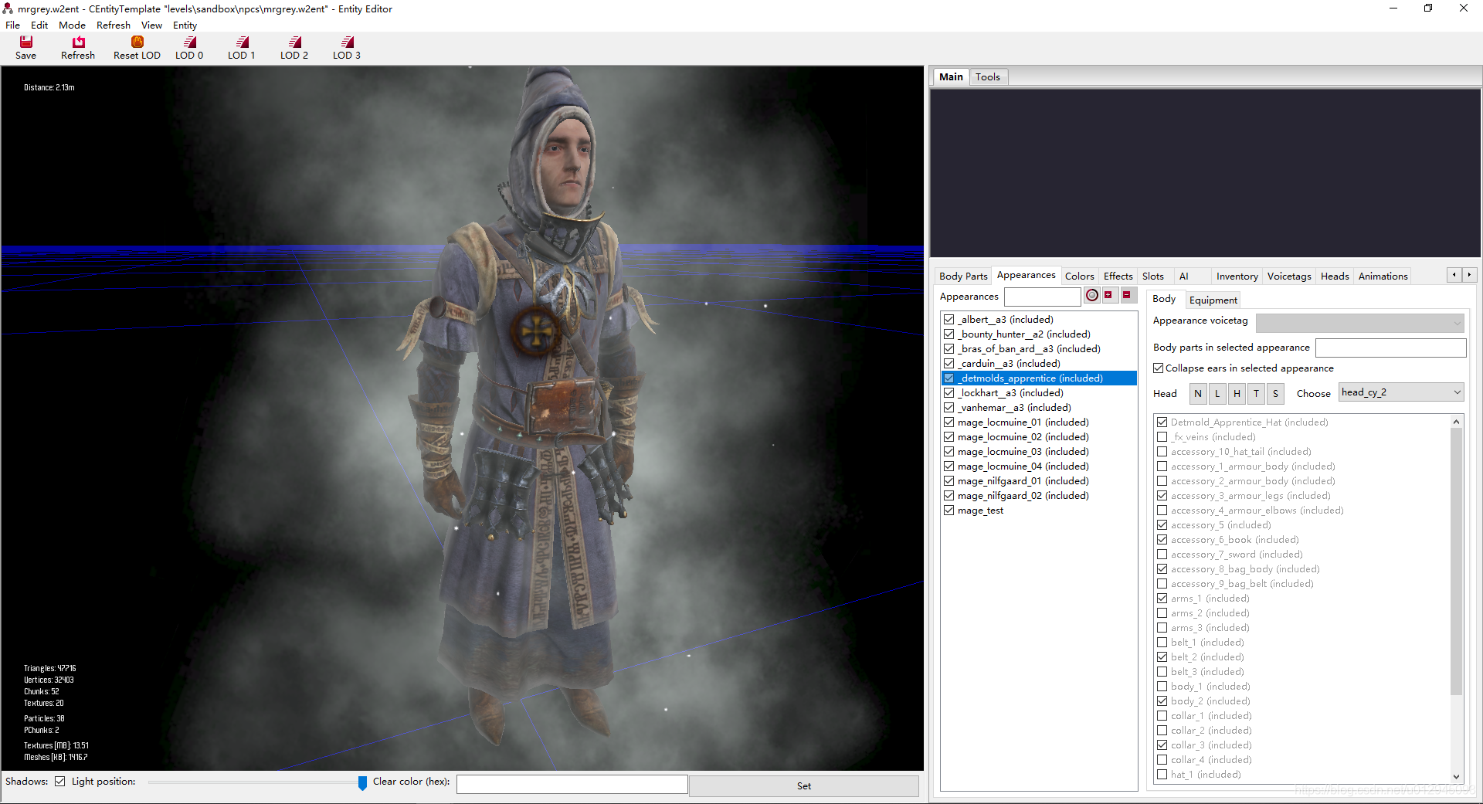This screenshot has width=1483, height=804.
Task: Enable the collar_1 body part
Action: click(x=1162, y=715)
